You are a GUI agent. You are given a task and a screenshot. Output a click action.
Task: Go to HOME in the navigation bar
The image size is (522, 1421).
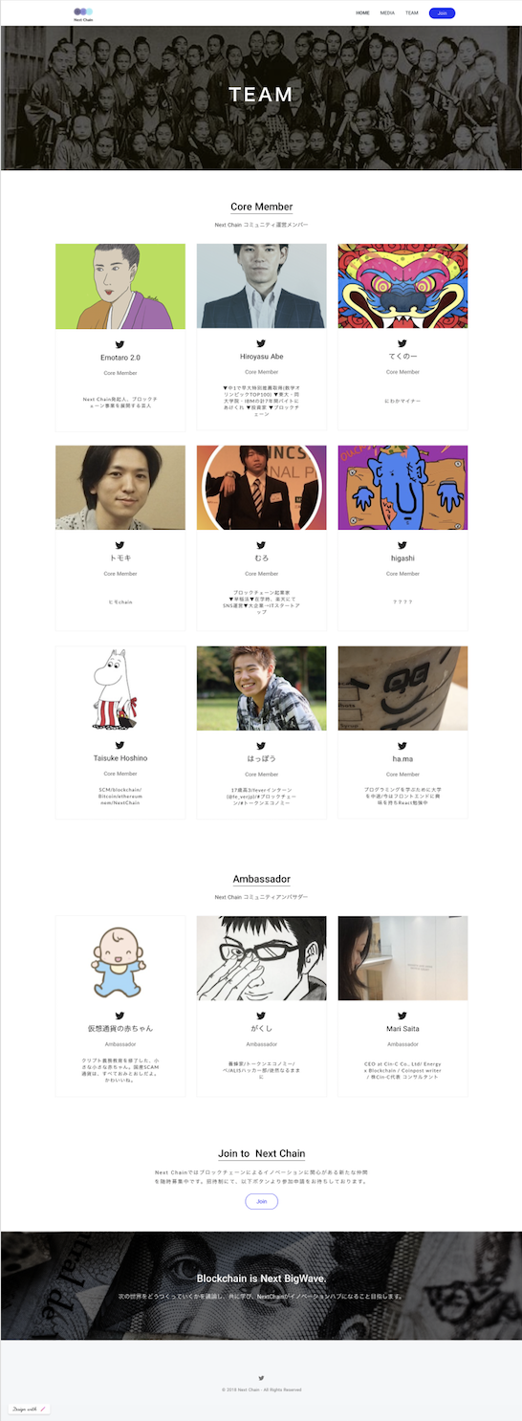tap(362, 13)
